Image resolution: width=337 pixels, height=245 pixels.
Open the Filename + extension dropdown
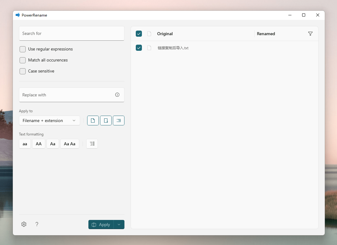(x=50, y=121)
